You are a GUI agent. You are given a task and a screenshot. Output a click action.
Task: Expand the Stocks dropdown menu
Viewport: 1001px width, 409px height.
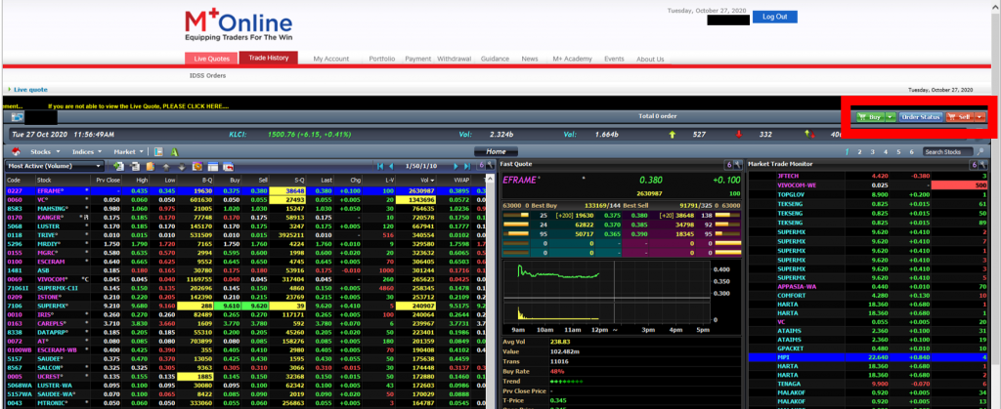[x=45, y=151]
